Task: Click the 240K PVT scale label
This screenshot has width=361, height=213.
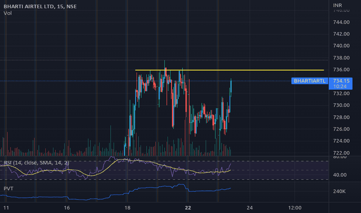Action: tap(339, 191)
